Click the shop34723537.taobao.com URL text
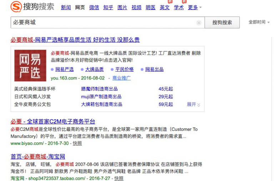This screenshot has height=181, width=274. (x=57, y=179)
